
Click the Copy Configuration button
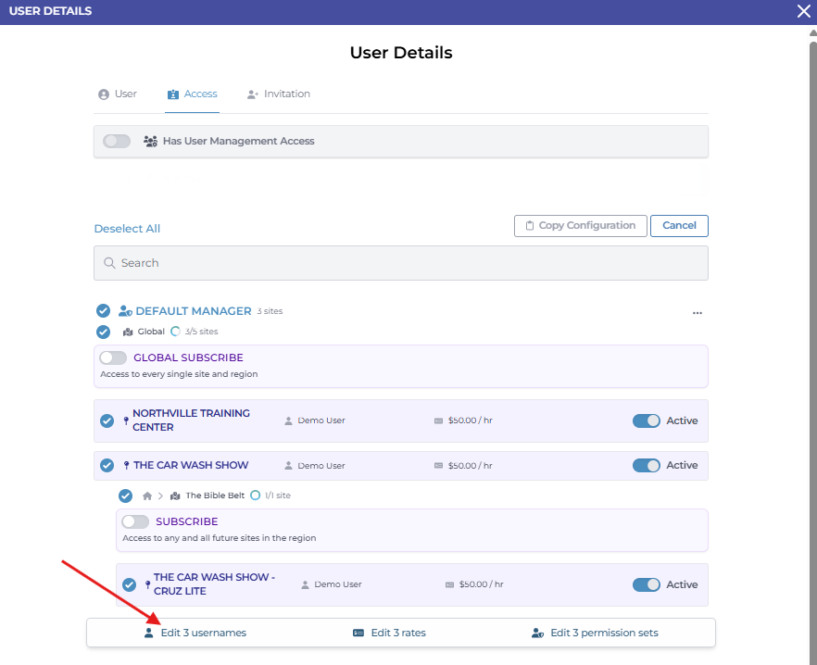coord(579,226)
